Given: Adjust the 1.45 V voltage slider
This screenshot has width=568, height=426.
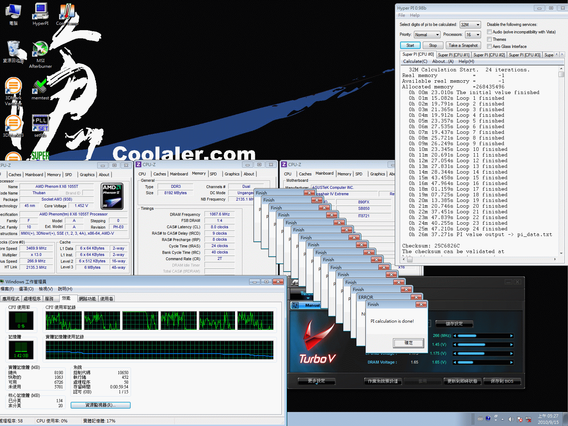Looking at the screenshot, I should pyautogui.click(x=483, y=345).
